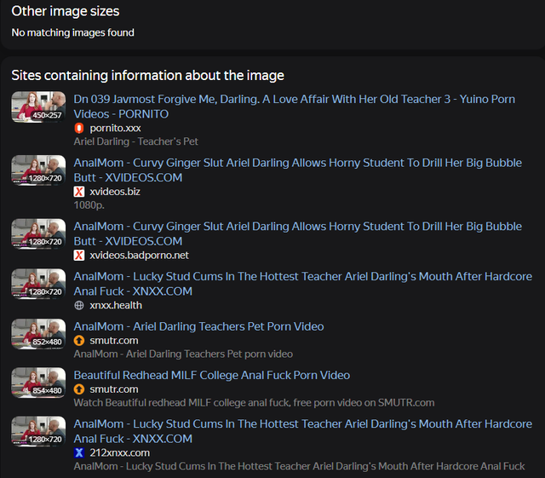
Task: Click the xnxx.health domain text
Action: coord(116,305)
